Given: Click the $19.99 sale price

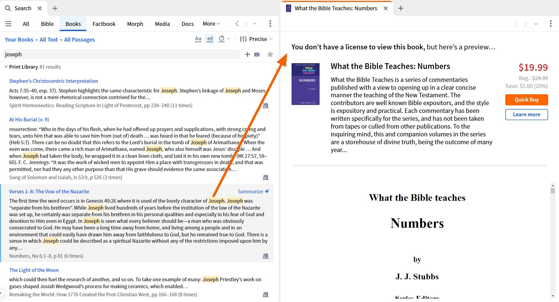Looking at the screenshot, I should point(533,67).
